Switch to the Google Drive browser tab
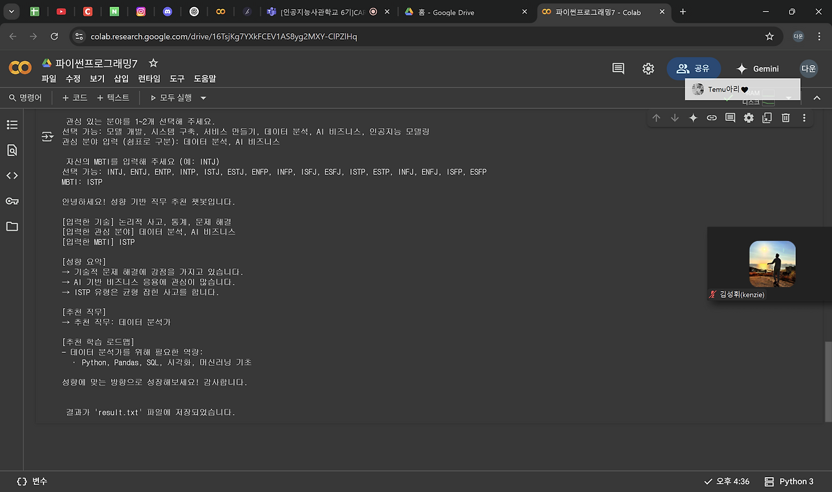Viewport: 832px width, 492px height. (x=455, y=11)
